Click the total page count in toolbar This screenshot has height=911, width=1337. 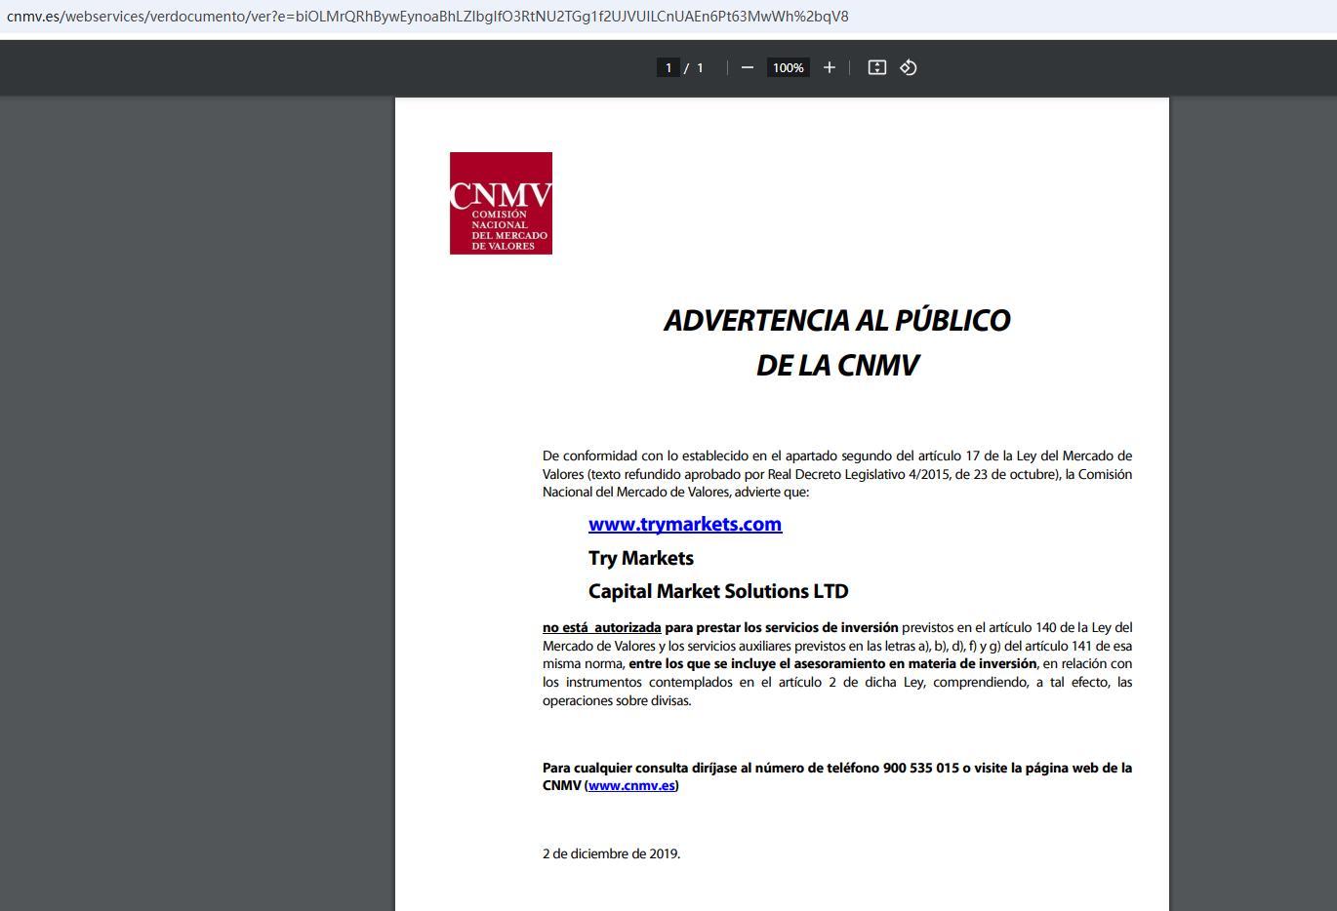point(700,67)
